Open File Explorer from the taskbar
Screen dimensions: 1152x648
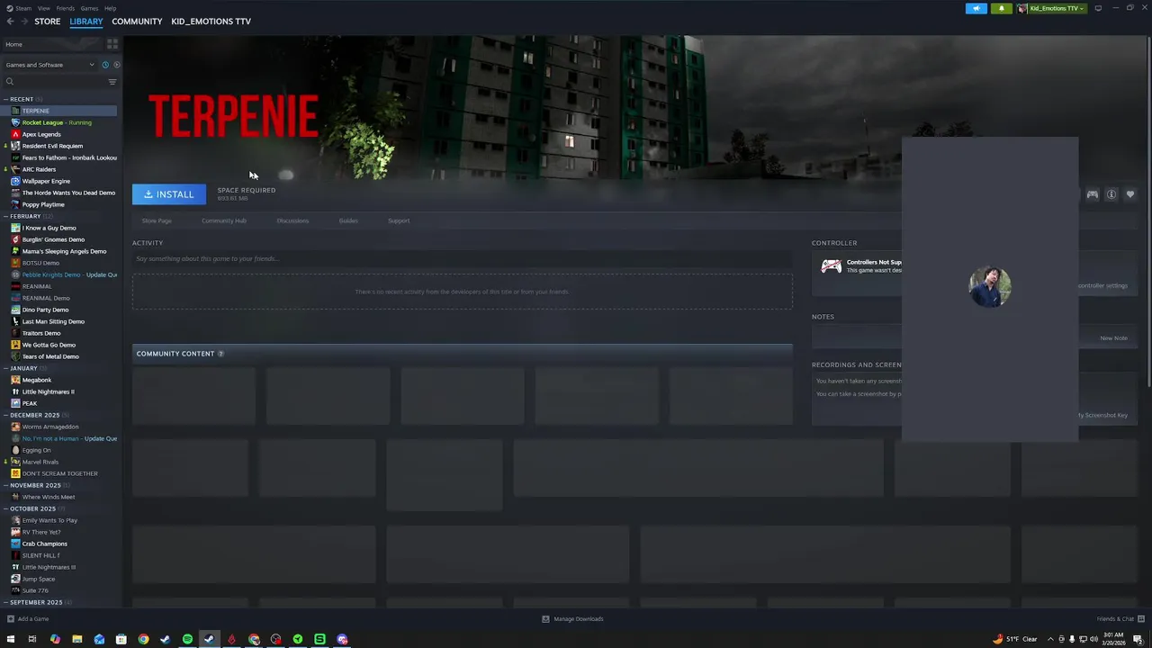[x=77, y=639]
